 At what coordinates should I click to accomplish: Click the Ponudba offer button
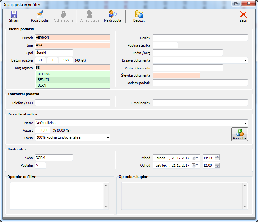[240, 134]
